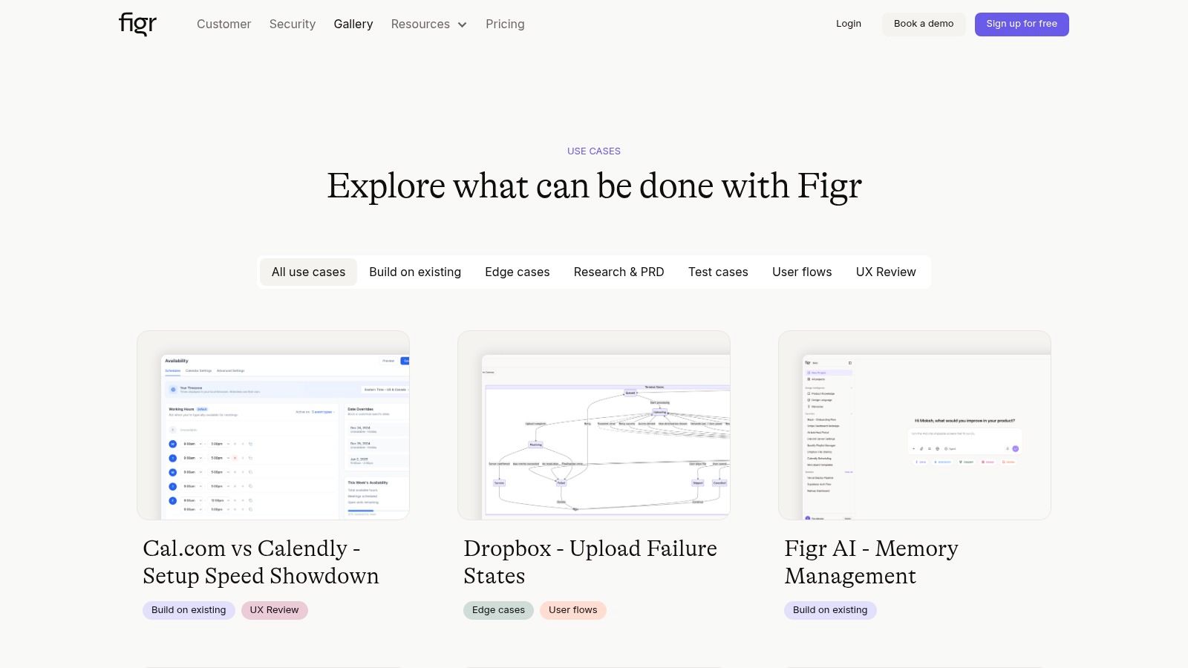Click the "Book a demo" button
This screenshot has width=1188, height=668.
[x=924, y=24]
